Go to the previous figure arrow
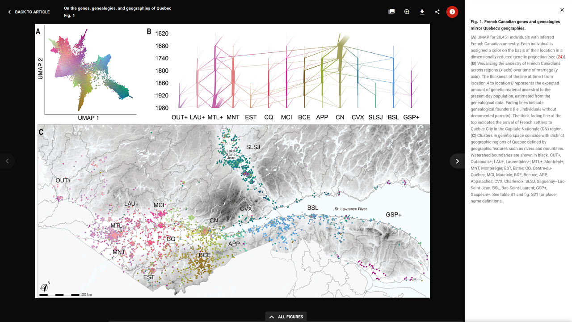This screenshot has height=322, width=572. tap(8, 161)
